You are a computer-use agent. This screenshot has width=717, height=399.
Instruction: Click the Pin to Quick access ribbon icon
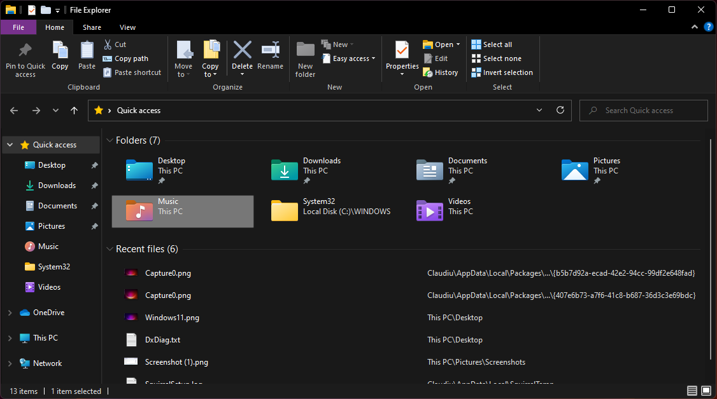click(x=25, y=50)
